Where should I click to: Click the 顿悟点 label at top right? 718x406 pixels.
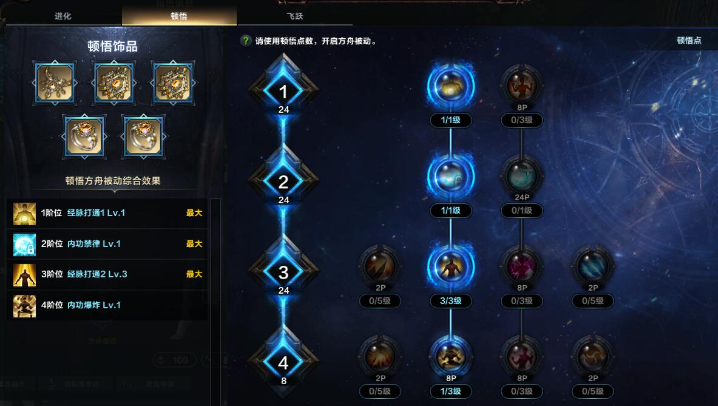coord(689,40)
